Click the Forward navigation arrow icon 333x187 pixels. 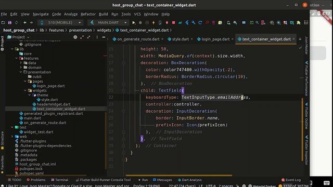pos(31,22)
